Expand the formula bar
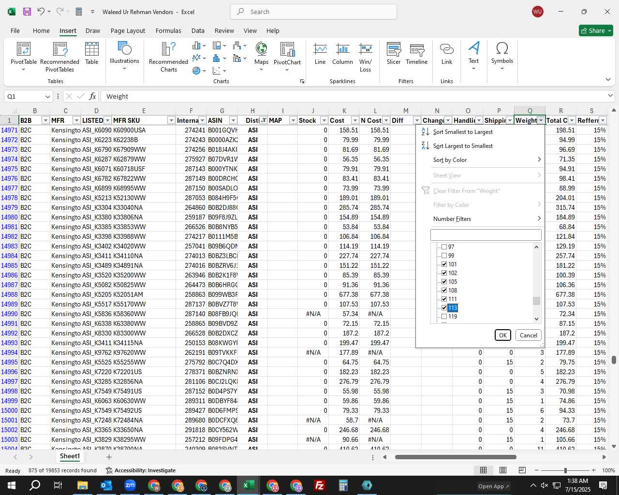Screen dimensions: 619x495 coord(610,96)
